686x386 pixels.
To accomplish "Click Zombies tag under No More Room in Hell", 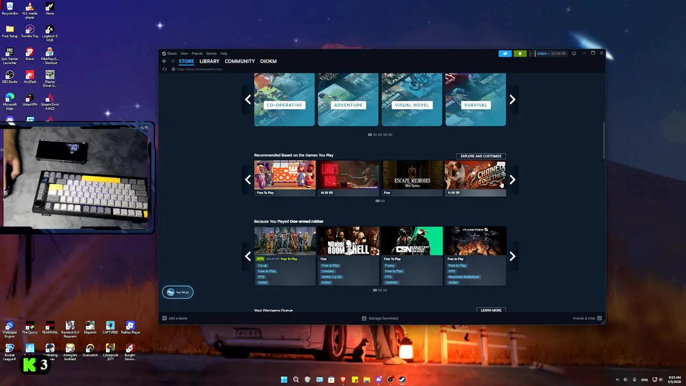I will click(x=327, y=271).
